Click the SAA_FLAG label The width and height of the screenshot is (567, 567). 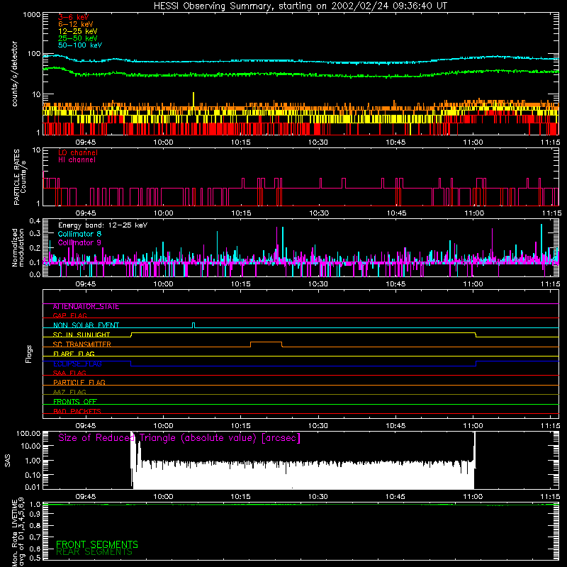click(69, 374)
